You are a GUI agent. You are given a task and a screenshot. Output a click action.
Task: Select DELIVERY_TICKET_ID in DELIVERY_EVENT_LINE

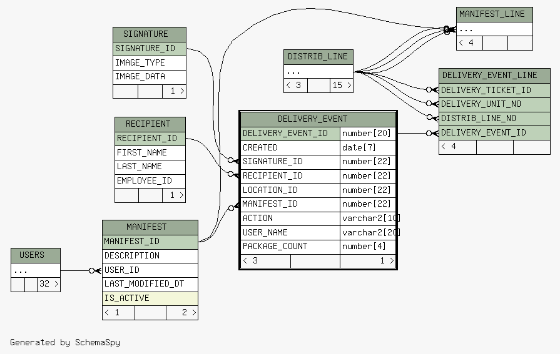tap(494, 91)
